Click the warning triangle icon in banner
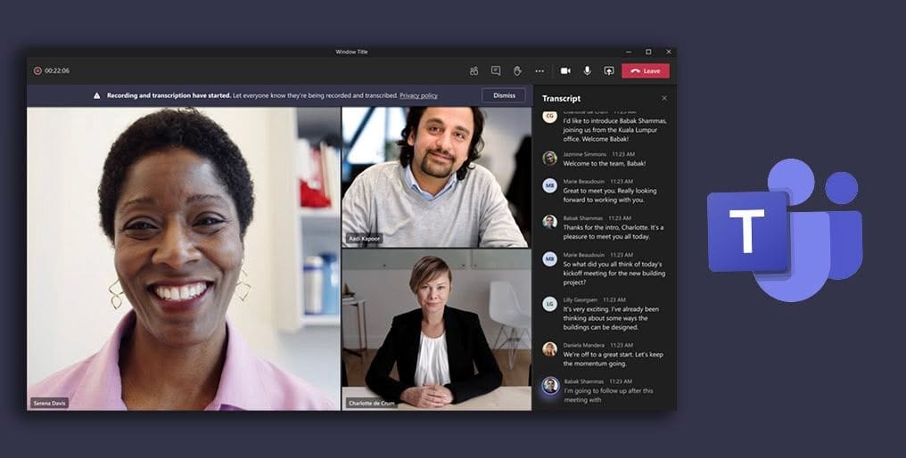 point(97,95)
